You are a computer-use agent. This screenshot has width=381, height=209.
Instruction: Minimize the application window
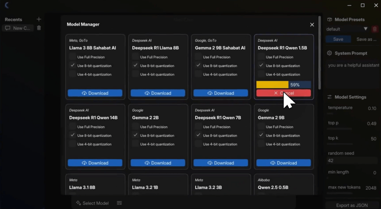click(349, 5)
